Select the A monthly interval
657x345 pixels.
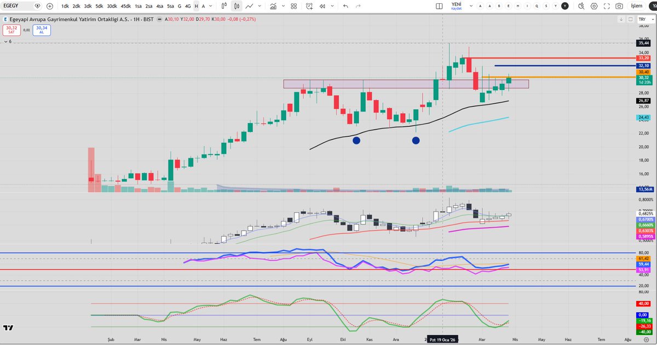click(x=204, y=6)
